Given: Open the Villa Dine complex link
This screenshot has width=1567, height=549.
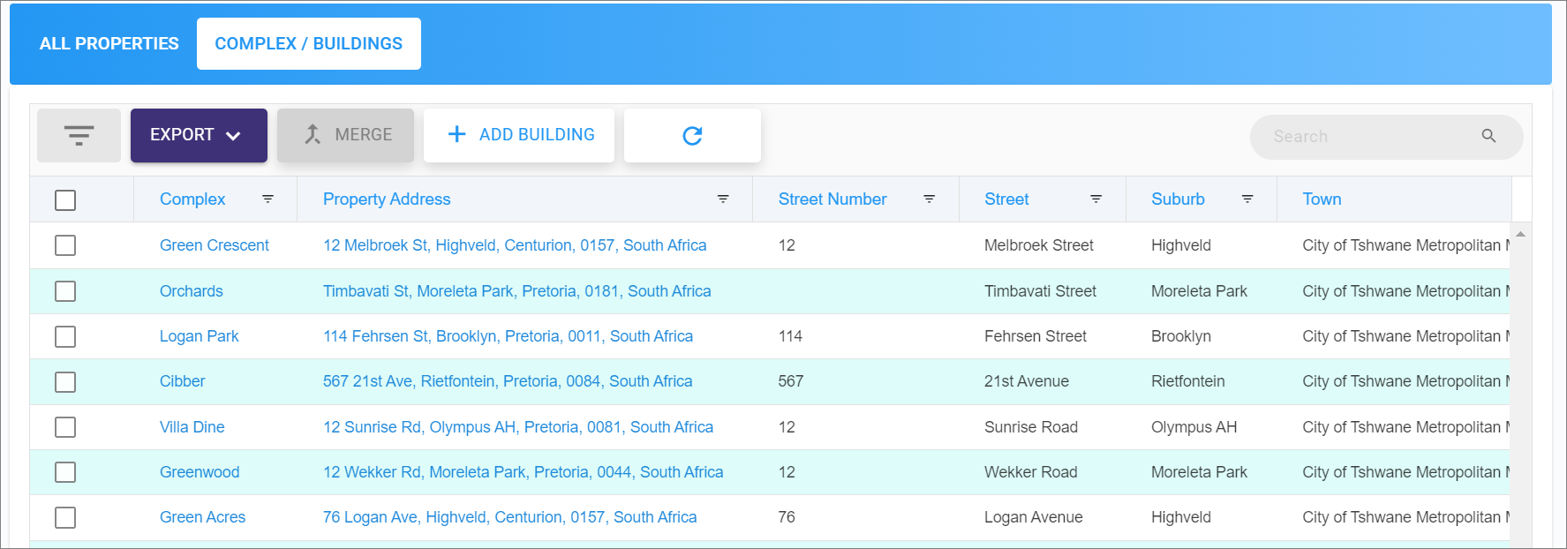Looking at the screenshot, I should pos(192,427).
